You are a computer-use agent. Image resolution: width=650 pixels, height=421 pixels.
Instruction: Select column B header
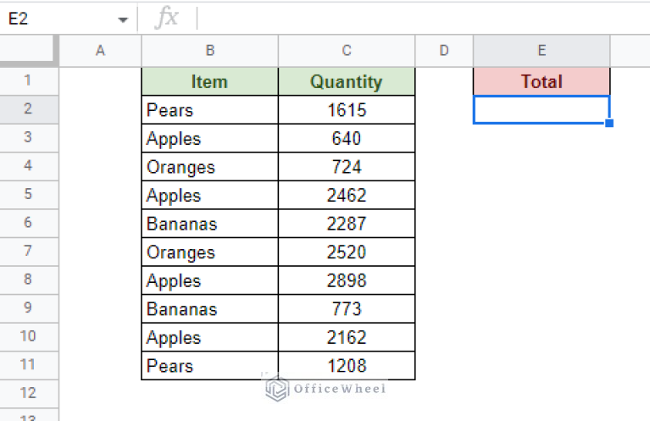(x=209, y=51)
